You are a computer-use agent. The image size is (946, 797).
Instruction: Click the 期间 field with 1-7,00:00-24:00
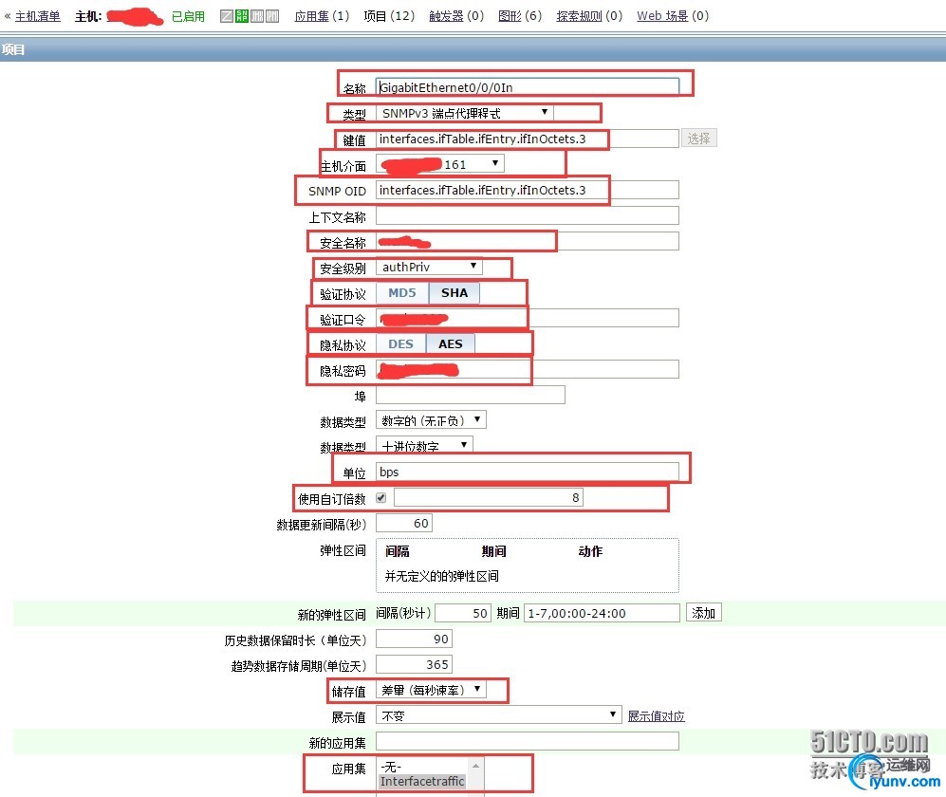pyautogui.click(x=602, y=613)
